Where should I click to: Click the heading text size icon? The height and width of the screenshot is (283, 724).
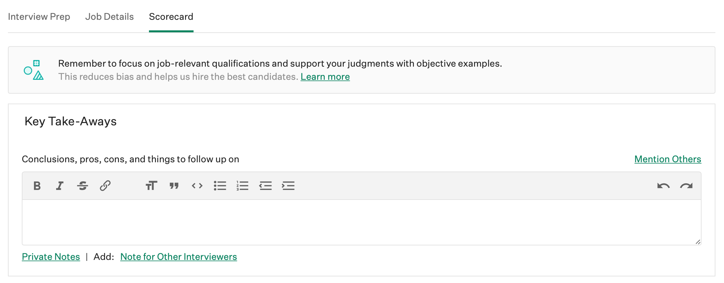[151, 186]
